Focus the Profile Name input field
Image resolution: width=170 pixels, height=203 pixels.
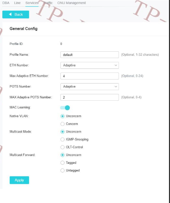point(90,55)
